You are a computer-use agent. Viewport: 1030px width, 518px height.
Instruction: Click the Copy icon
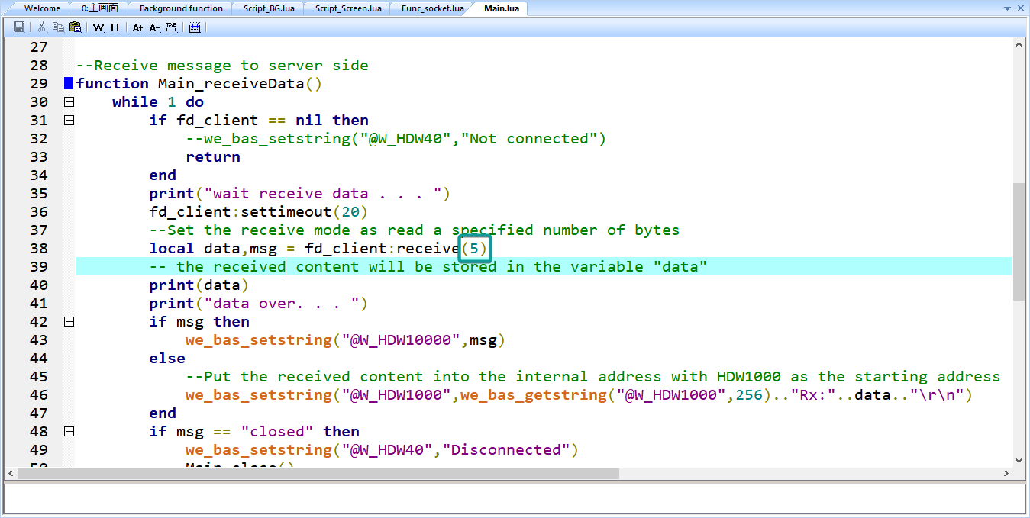tap(58, 27)
